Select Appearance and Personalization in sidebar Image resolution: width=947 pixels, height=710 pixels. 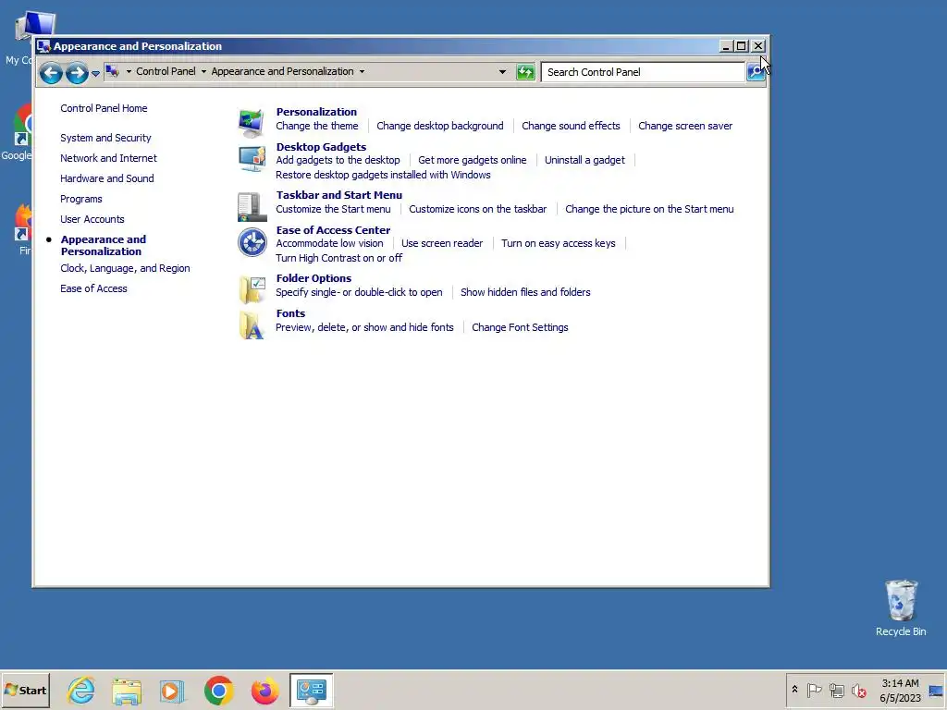coord(104,246)
